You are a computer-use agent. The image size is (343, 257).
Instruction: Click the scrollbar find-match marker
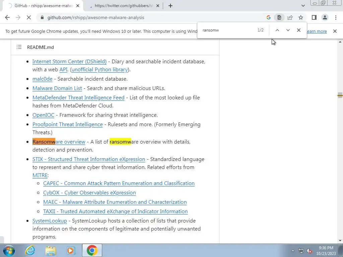(340, 95)
